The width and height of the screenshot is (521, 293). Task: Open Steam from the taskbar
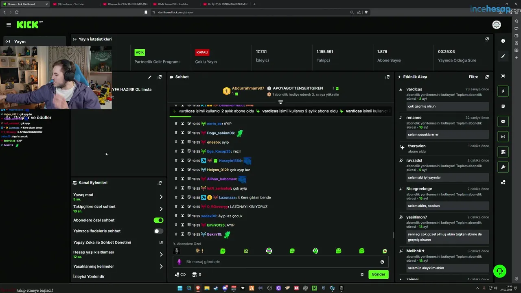point(215,288)
